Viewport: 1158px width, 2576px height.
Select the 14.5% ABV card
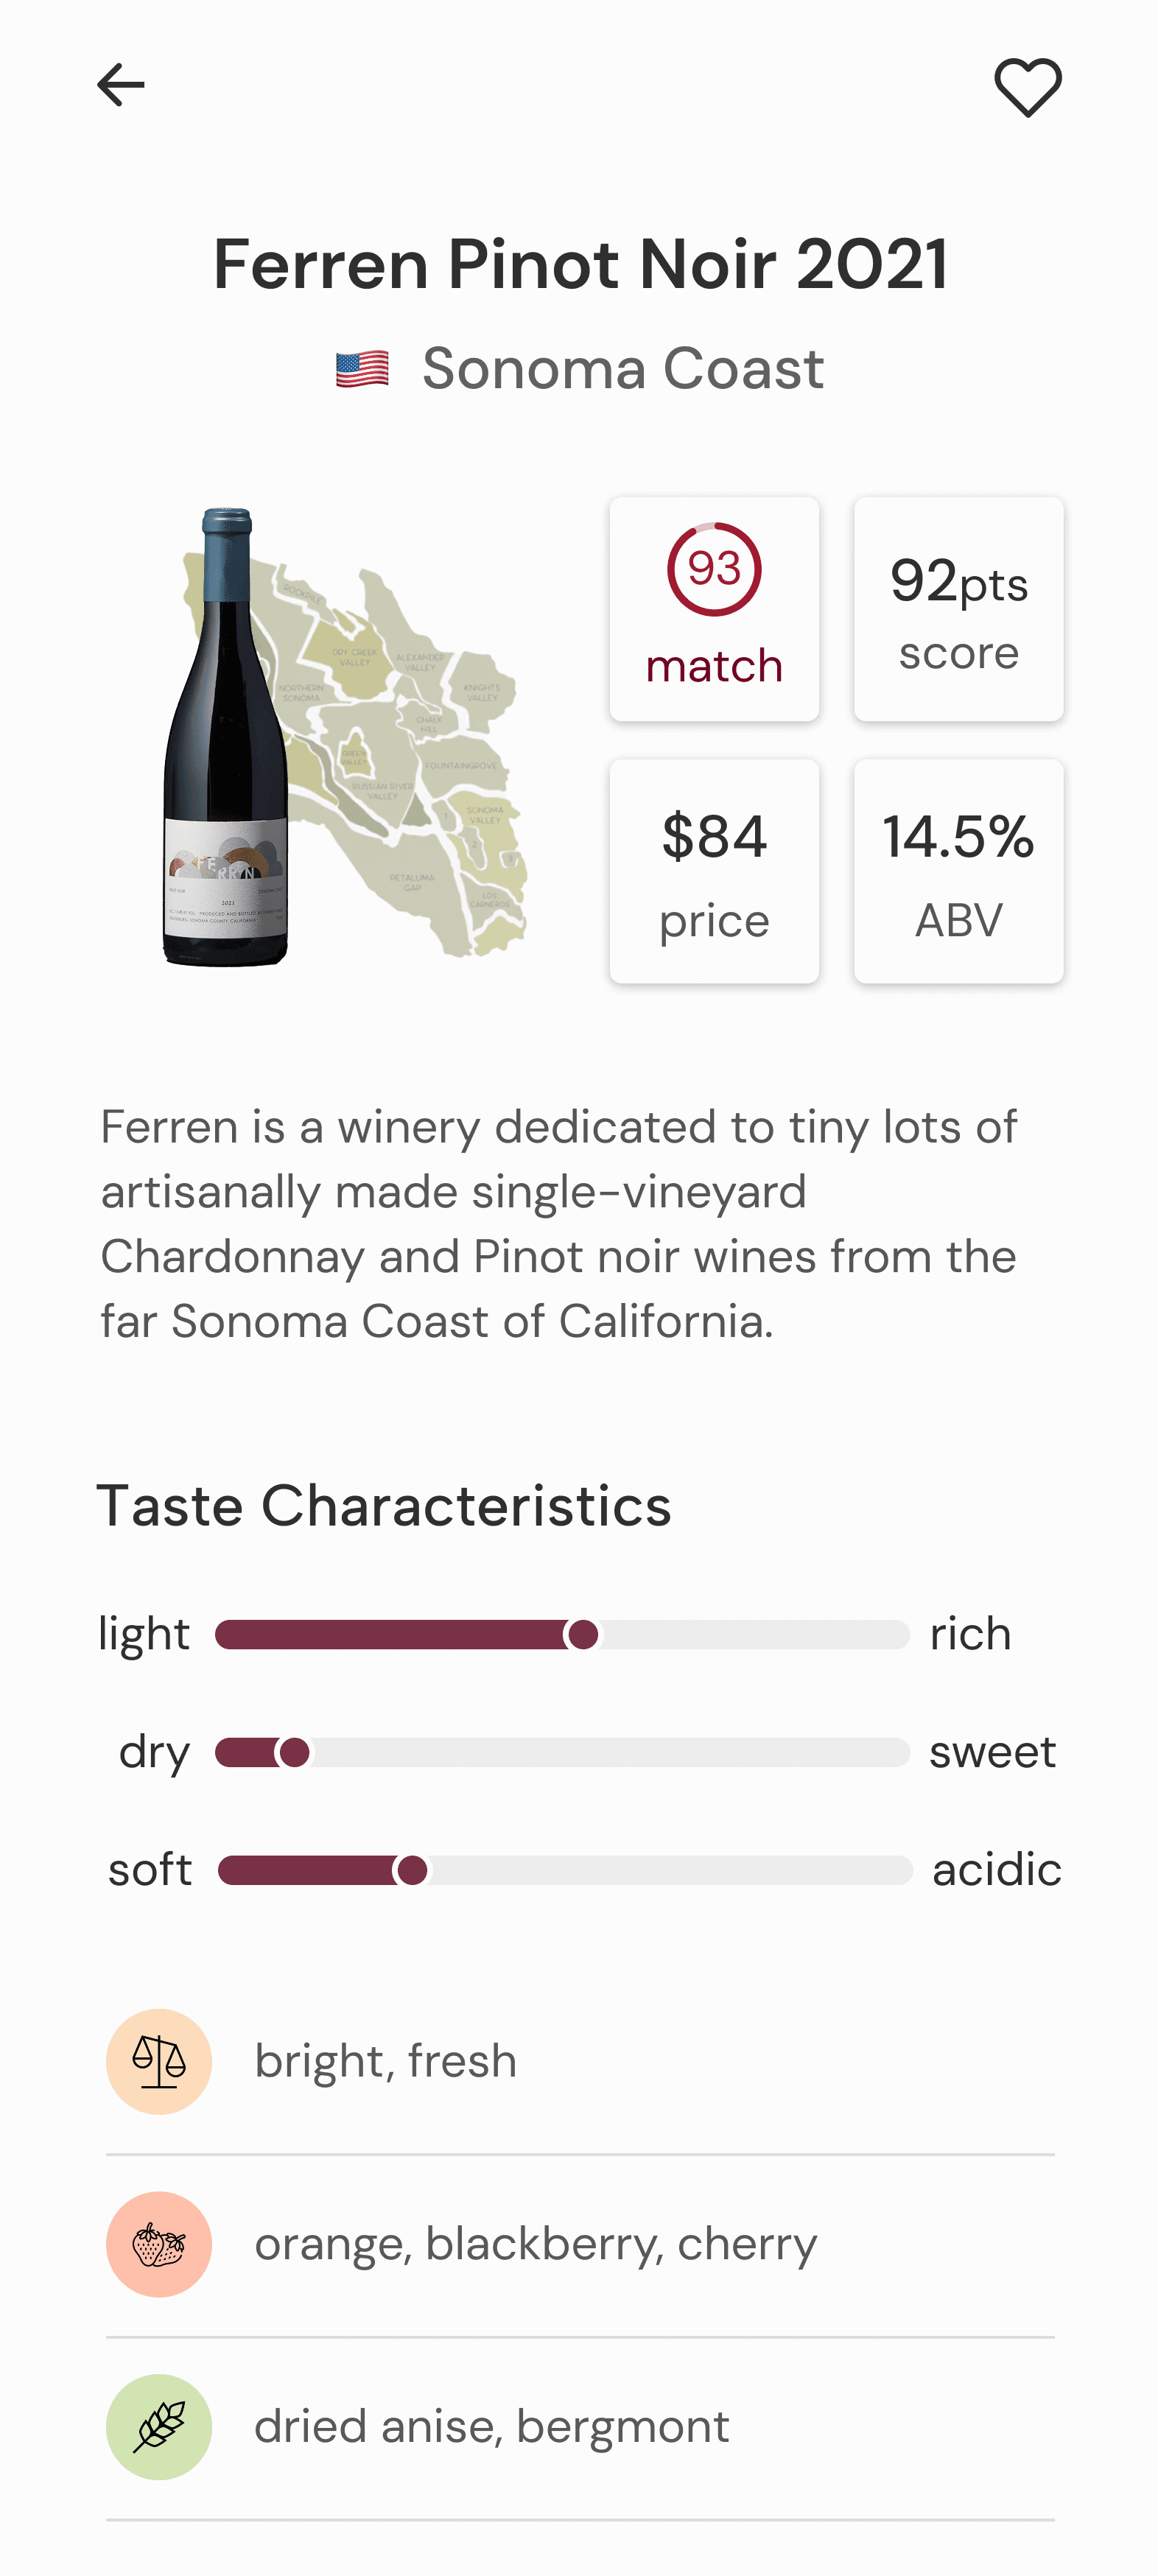[x=958, y=871]
